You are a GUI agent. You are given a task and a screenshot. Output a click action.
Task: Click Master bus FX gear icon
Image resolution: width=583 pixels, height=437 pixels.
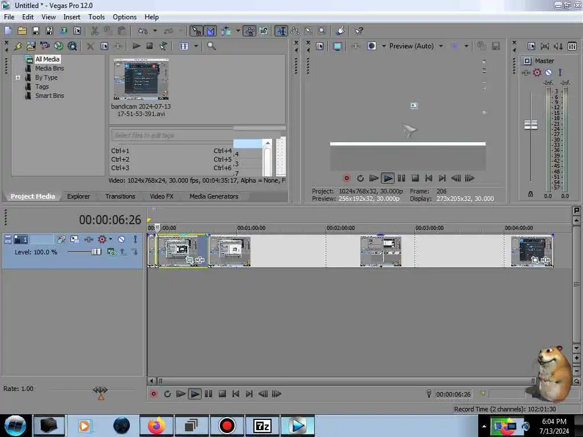click(x=537, y=72)
